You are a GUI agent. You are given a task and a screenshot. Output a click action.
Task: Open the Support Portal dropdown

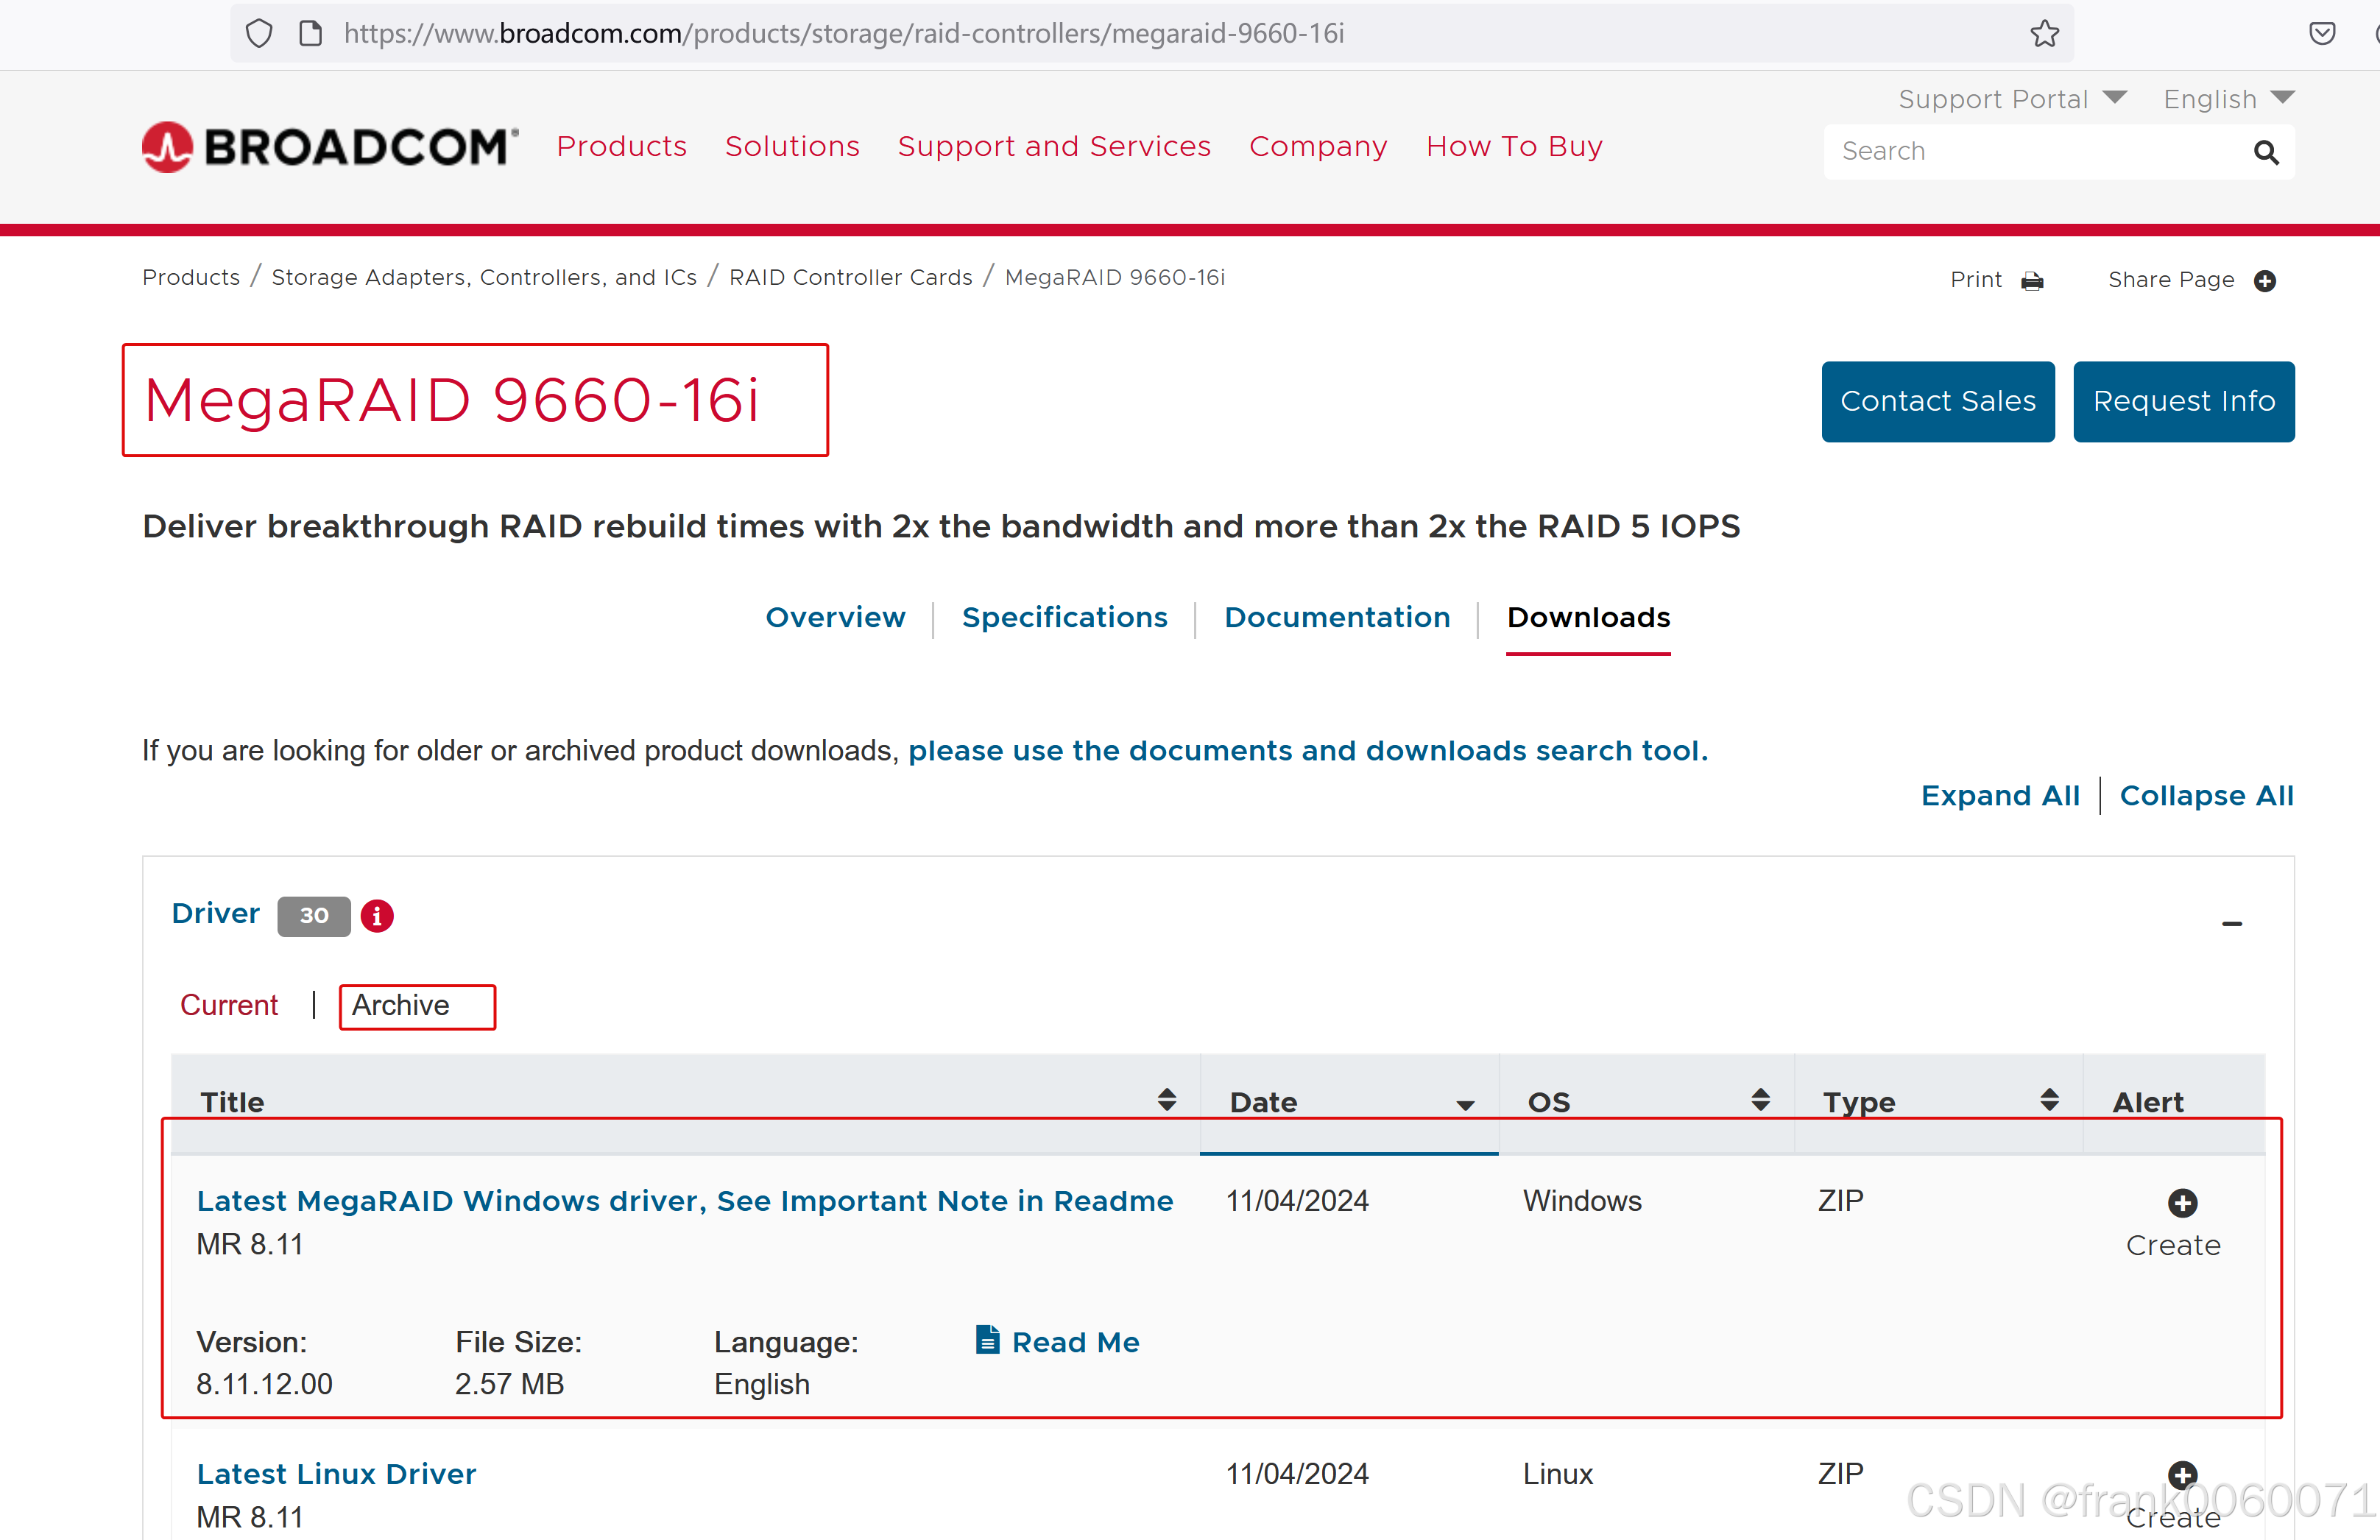[2011, 99]
